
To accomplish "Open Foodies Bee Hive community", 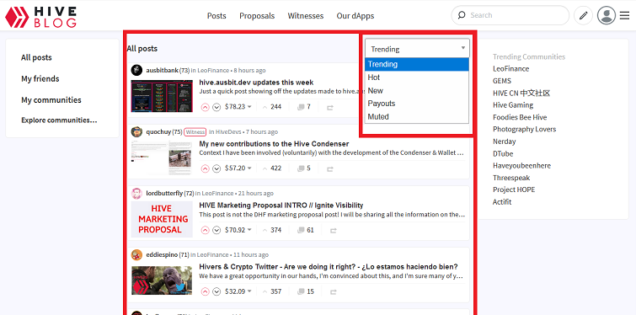I will click(x=520, y=117).
